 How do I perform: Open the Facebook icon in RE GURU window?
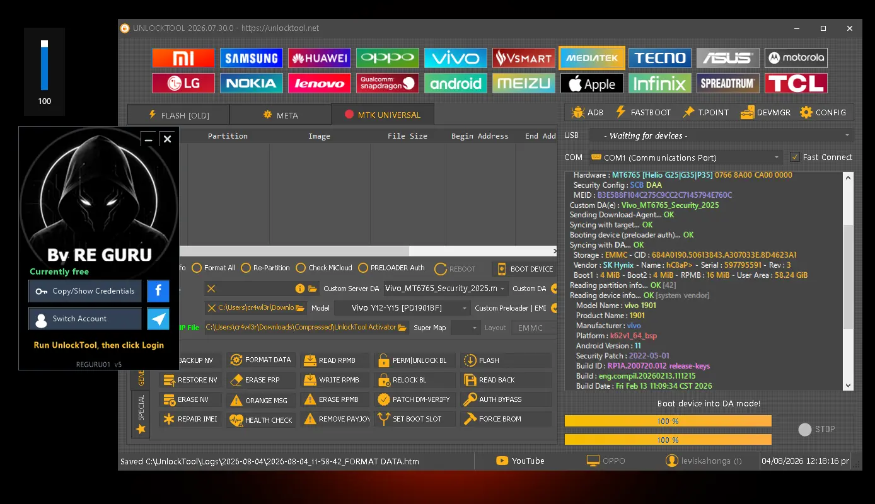coord(158,291)
